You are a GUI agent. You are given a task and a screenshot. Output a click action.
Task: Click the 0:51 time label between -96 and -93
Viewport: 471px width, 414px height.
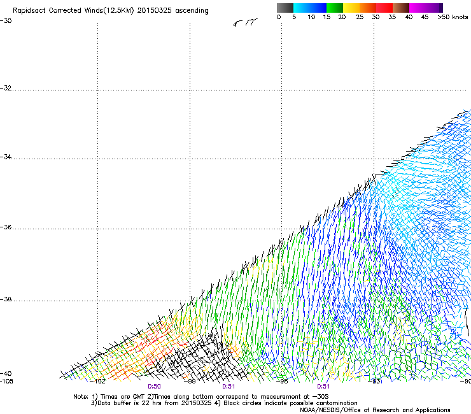coord(323,387)
